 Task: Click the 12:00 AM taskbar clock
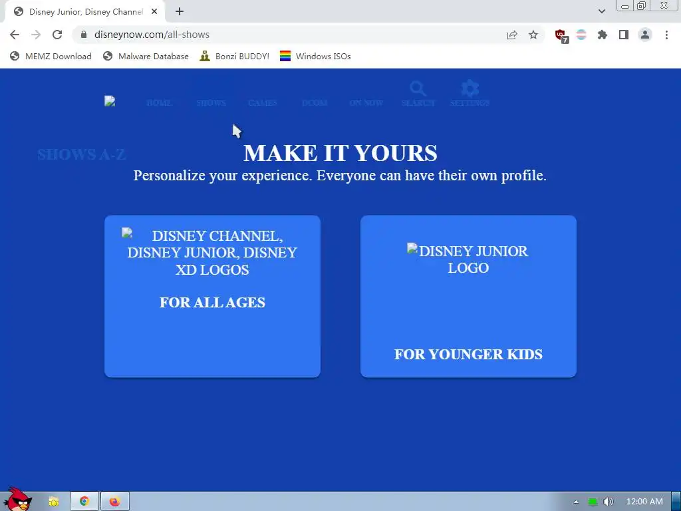coord(644,502)
